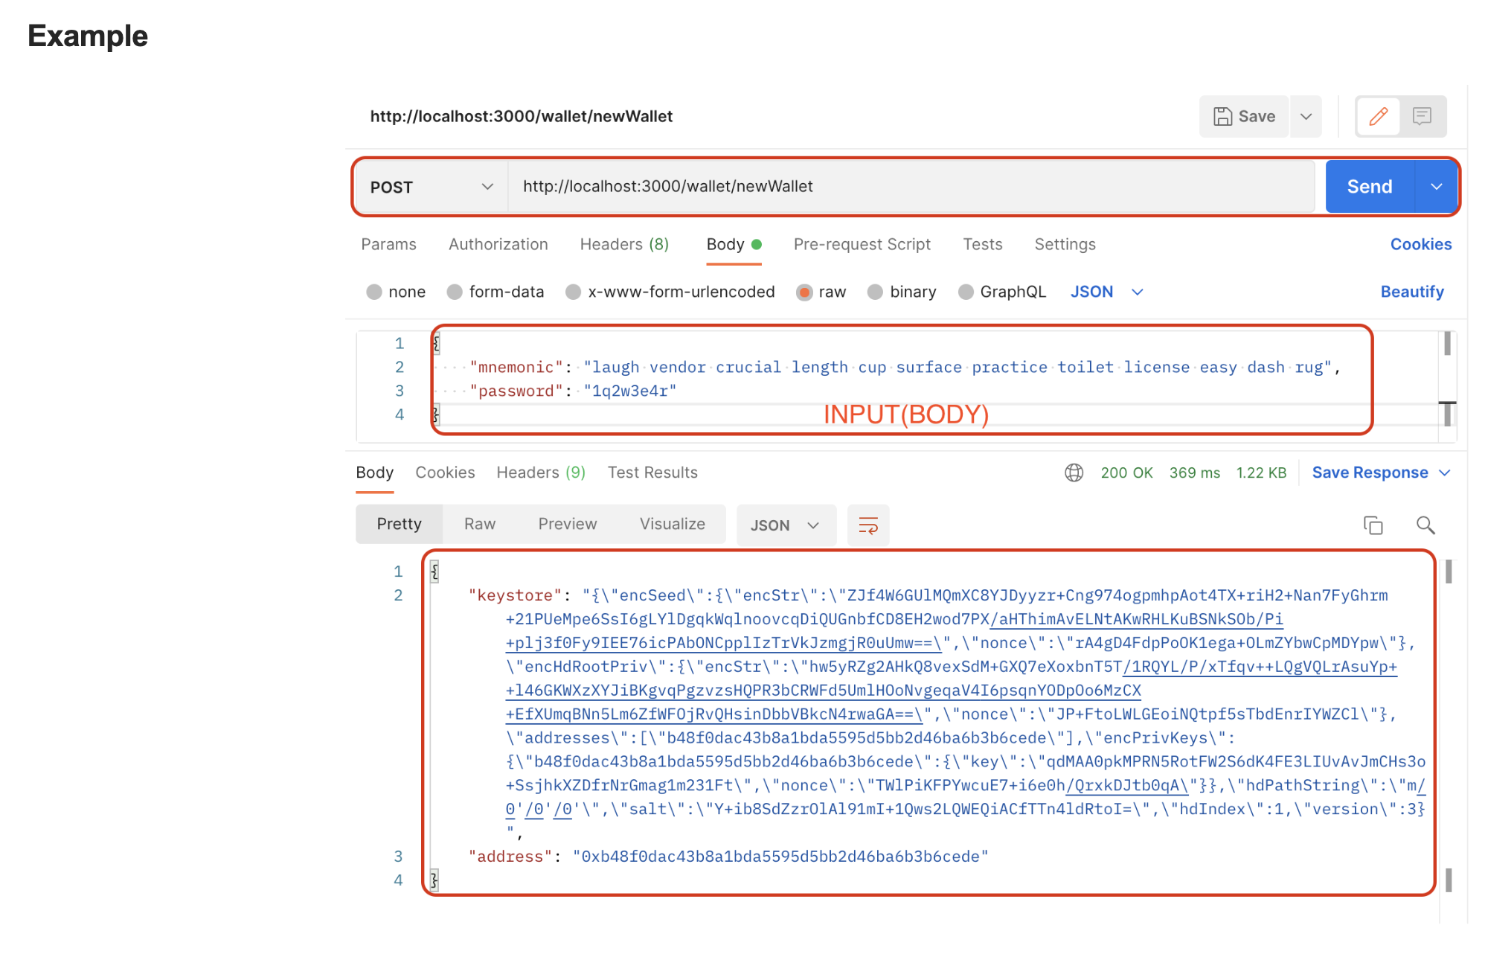1485x954 pixels.
Task: Click the Save floppy disk button
Action: pyautogui.click(x=1244, y=116)
